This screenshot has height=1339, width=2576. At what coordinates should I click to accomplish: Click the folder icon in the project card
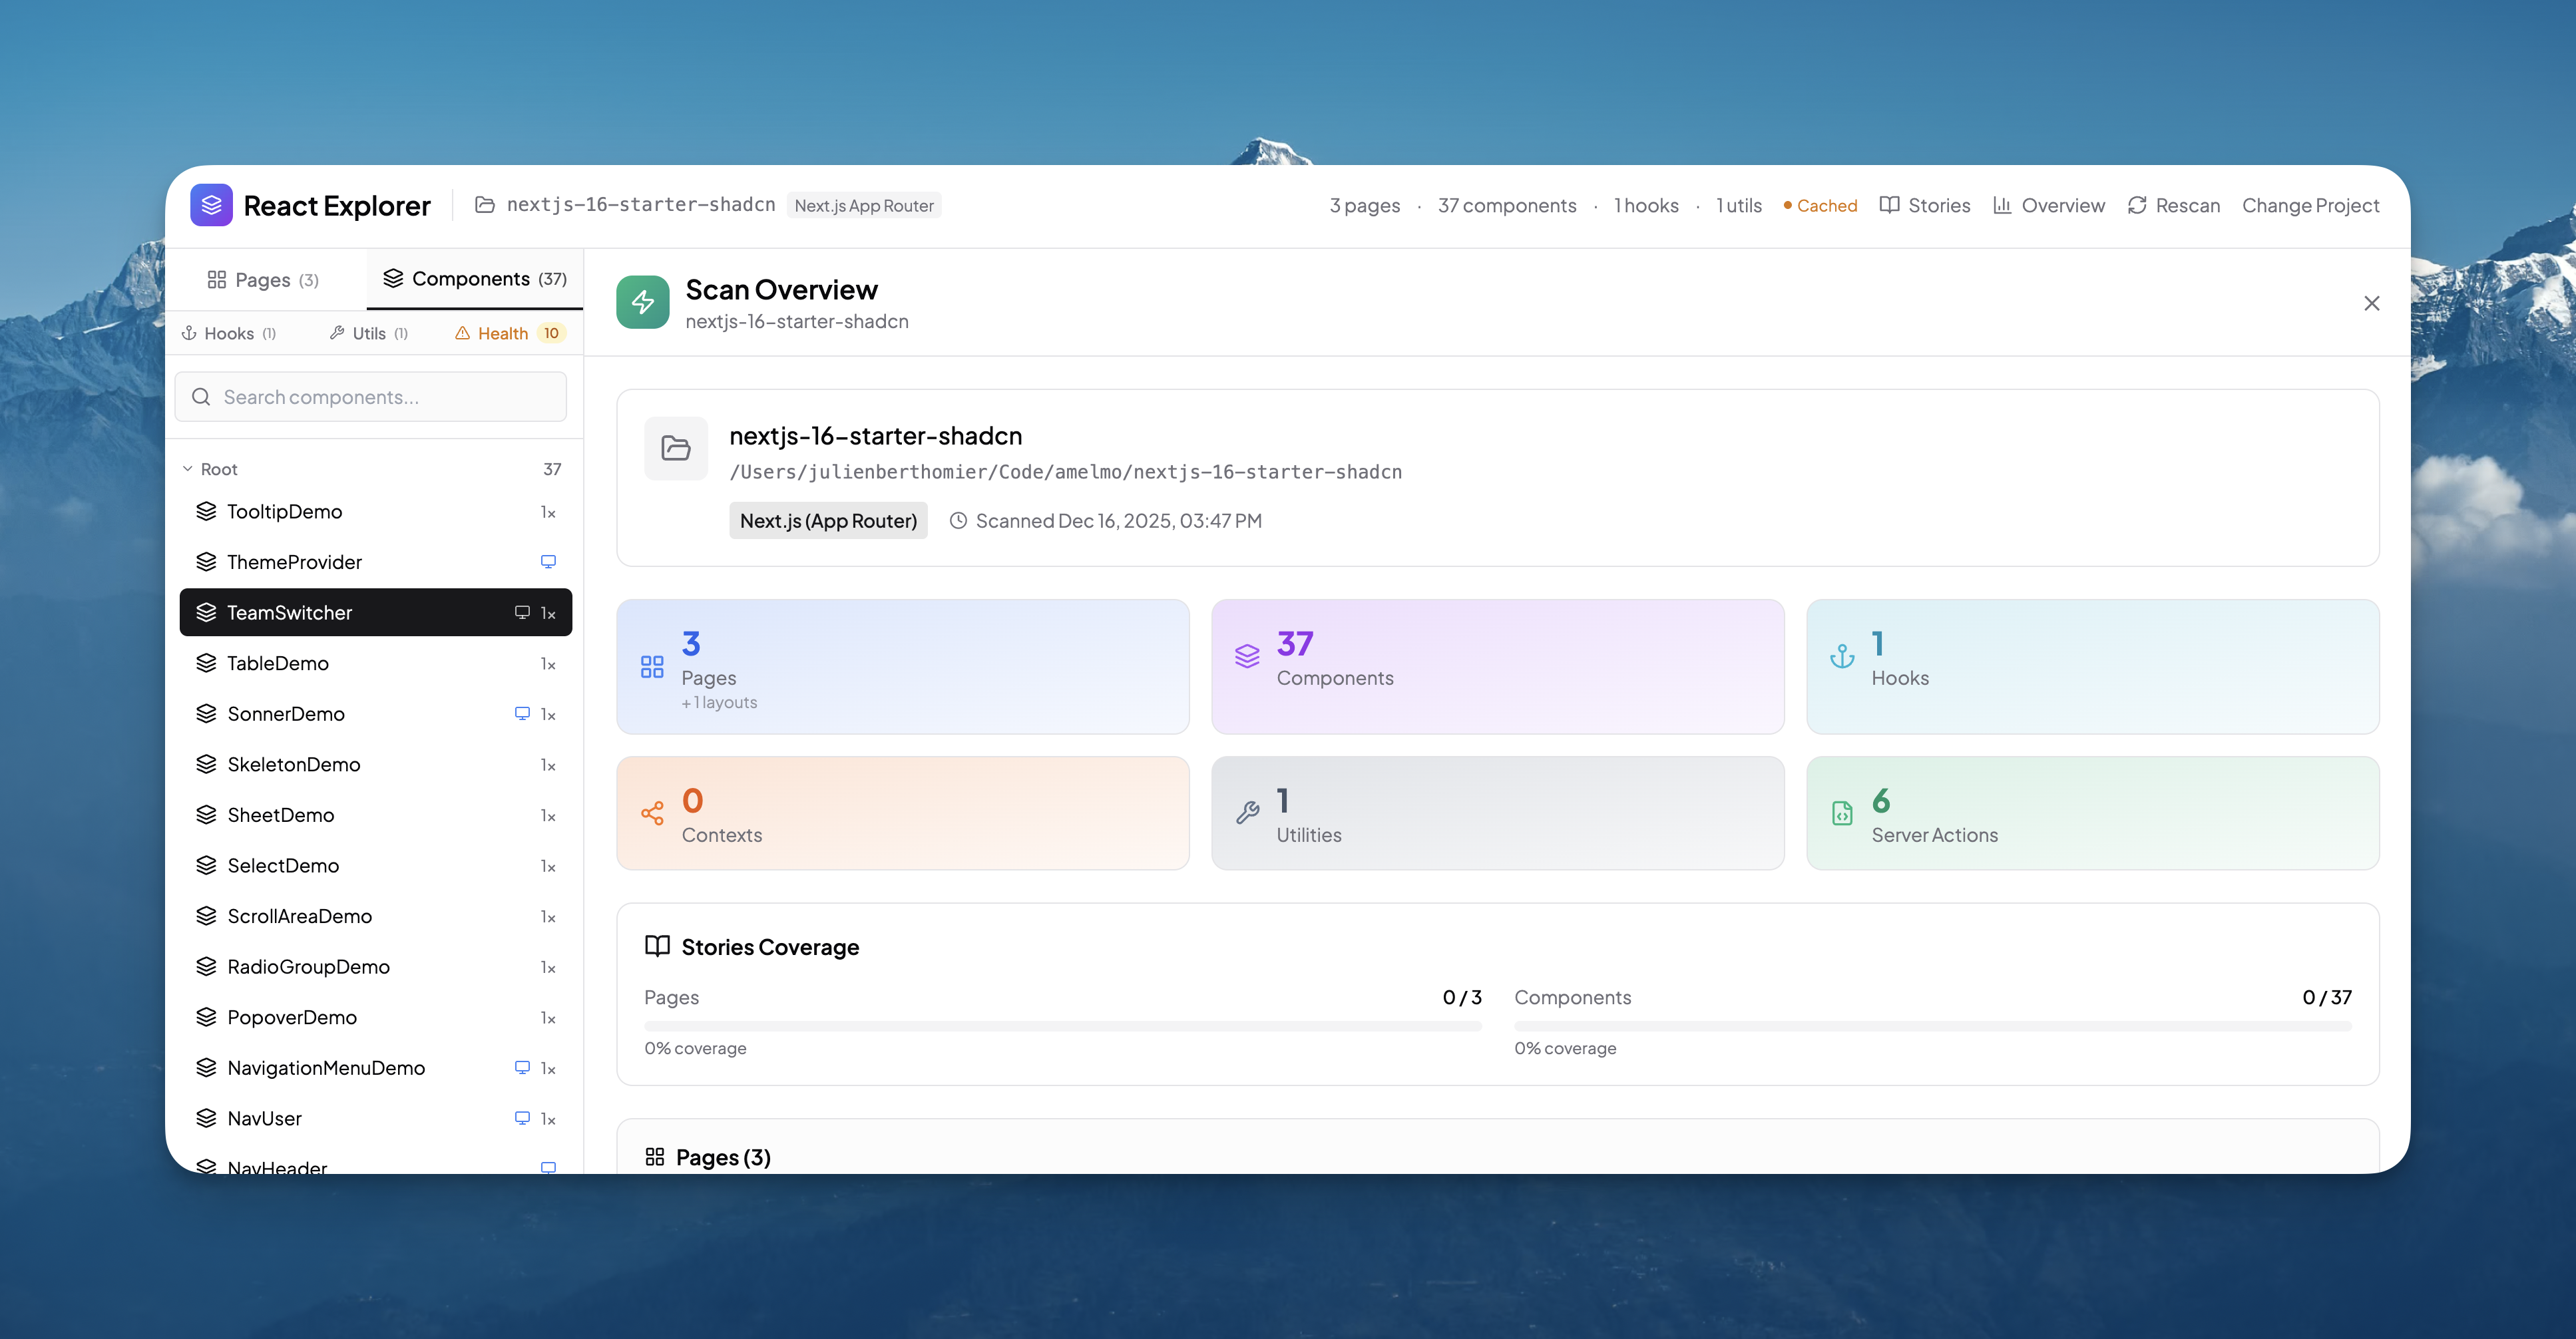pos(676,448)
